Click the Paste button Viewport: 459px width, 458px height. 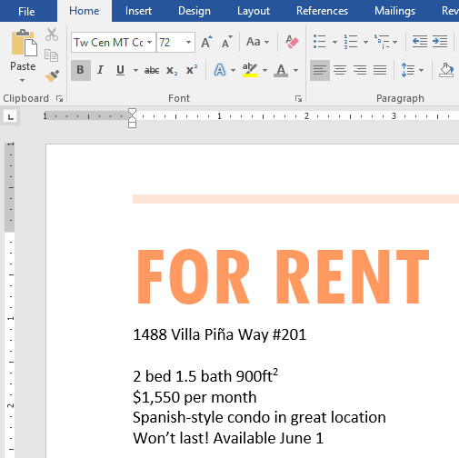point(23,55)
